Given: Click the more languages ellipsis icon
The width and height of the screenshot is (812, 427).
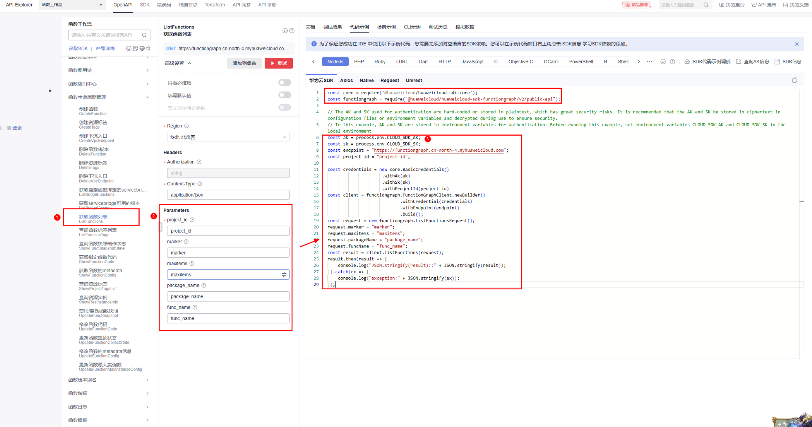Looking at the screenshot, I should pos(649,62).
